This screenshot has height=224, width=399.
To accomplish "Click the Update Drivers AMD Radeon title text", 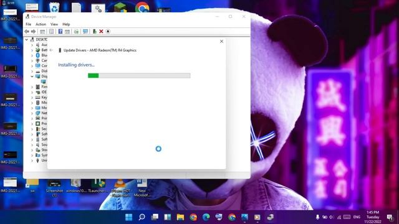I will click(100, 50).
